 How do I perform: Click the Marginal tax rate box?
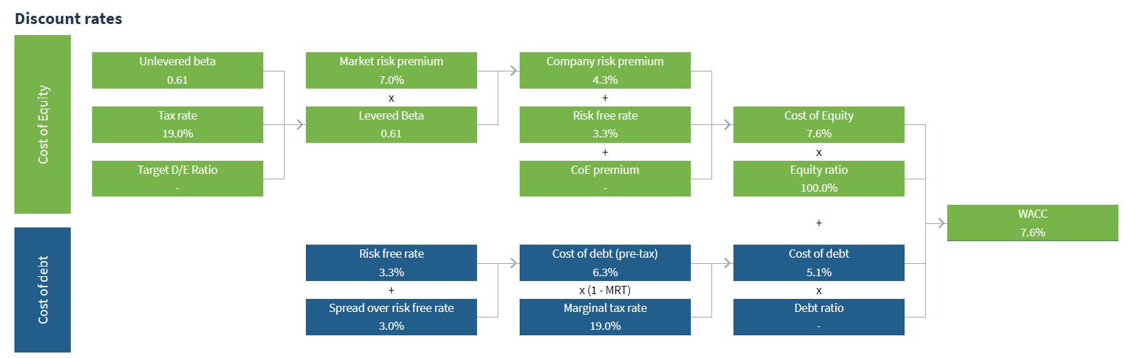coord(605,317)
